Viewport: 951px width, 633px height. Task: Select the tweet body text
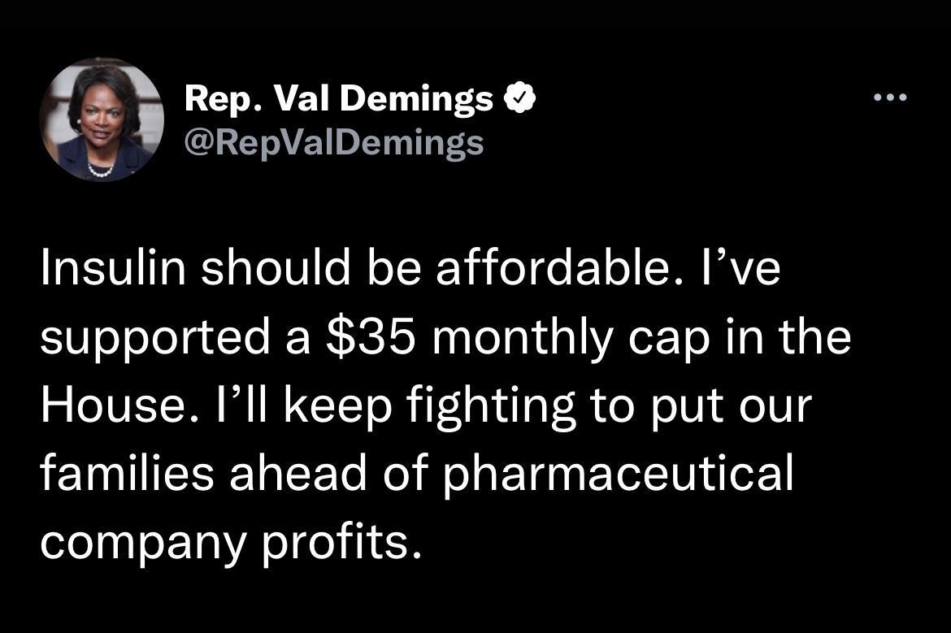[447, 402]
